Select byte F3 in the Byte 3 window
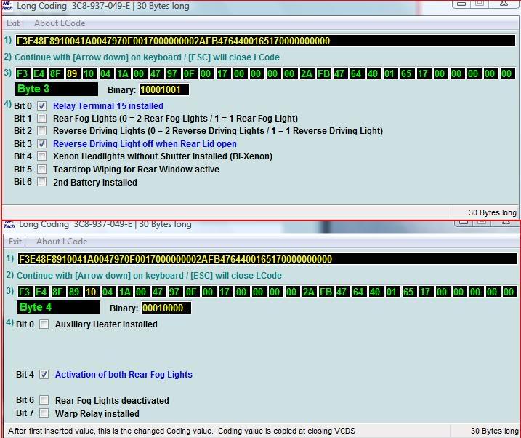Screen dimensions: 521x438 [23, 73]
